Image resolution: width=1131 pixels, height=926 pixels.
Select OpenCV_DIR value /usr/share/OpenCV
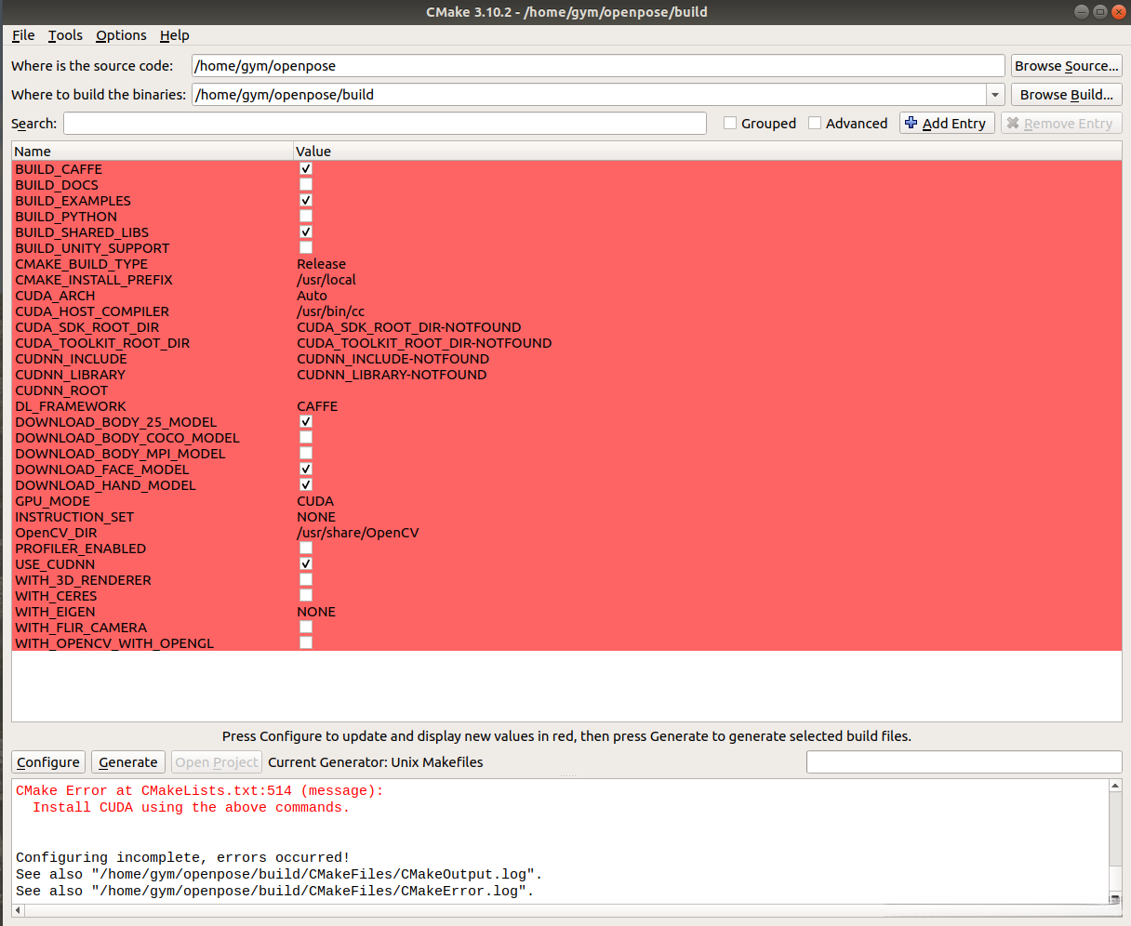(358, 533)
